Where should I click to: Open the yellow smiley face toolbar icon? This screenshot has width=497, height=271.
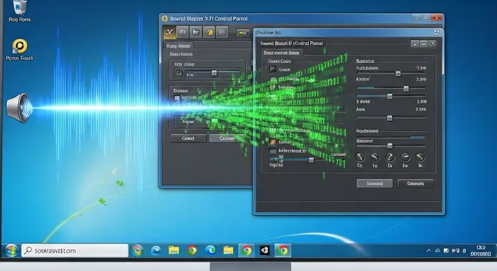209,32
